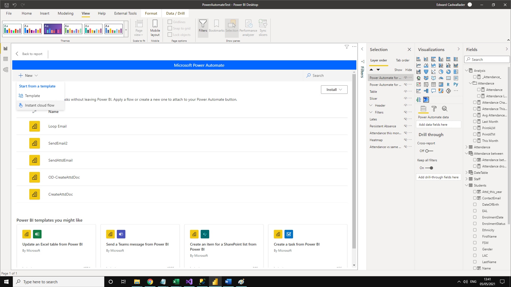511x287 pixels.
Task: Switch to Data view in left sidebar
Action: (x=6, y=59)
